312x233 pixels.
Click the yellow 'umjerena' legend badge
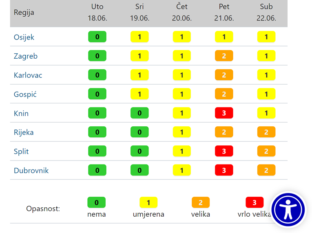click(x=148, y=202)
